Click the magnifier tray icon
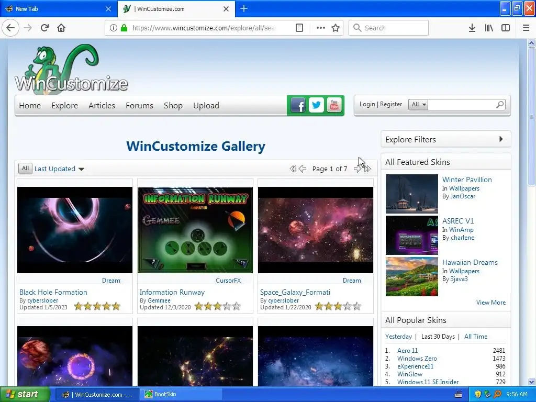 tap(497, 394)
